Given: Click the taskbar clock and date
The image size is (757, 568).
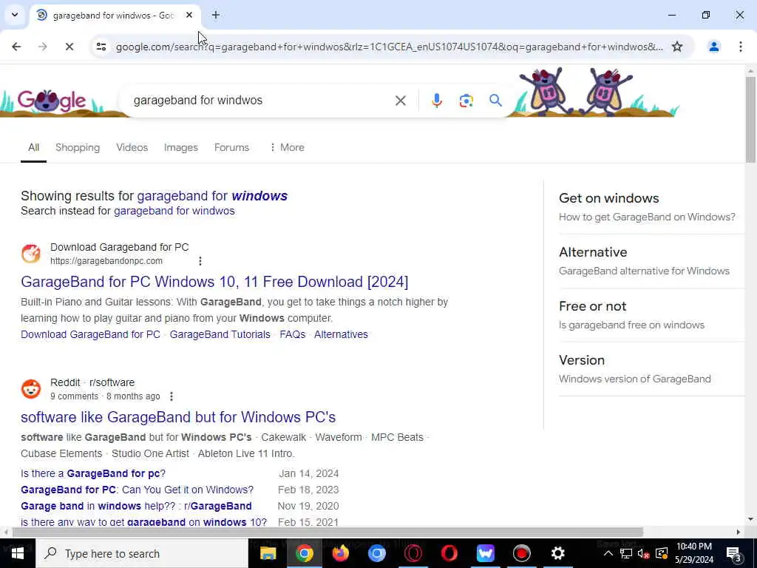Looking at the screenshot, I should tap(694, 553).
